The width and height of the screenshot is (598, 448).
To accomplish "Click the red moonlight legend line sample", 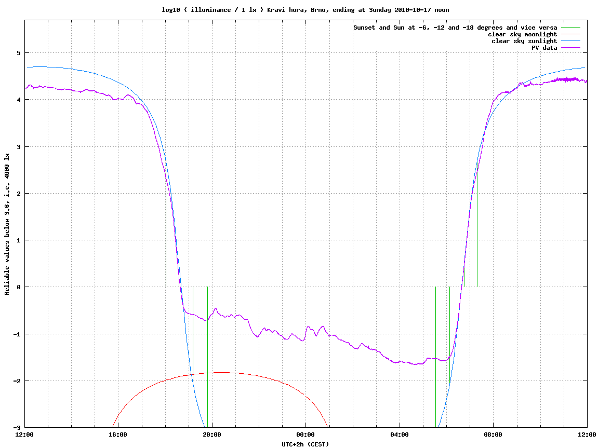I will click(570, 34).
